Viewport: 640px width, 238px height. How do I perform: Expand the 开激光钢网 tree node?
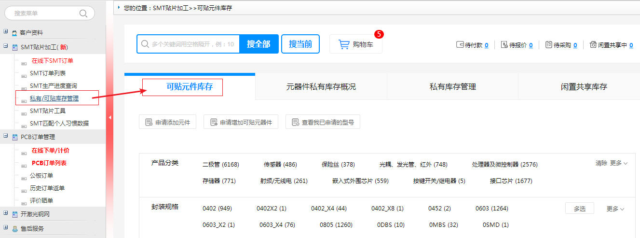click(5, 213)
